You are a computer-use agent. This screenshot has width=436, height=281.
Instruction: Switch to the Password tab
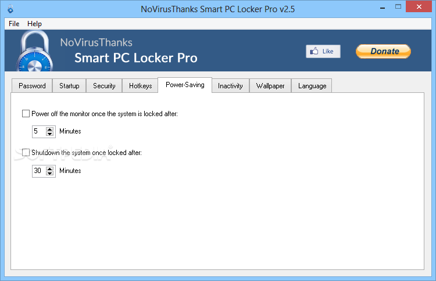point(32,86)
